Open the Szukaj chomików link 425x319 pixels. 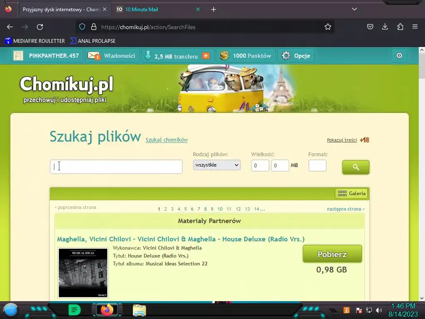point(167,140)
